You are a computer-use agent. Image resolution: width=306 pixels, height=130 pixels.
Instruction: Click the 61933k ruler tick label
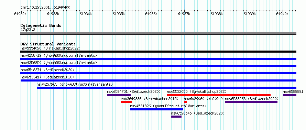tap(53, 14)
